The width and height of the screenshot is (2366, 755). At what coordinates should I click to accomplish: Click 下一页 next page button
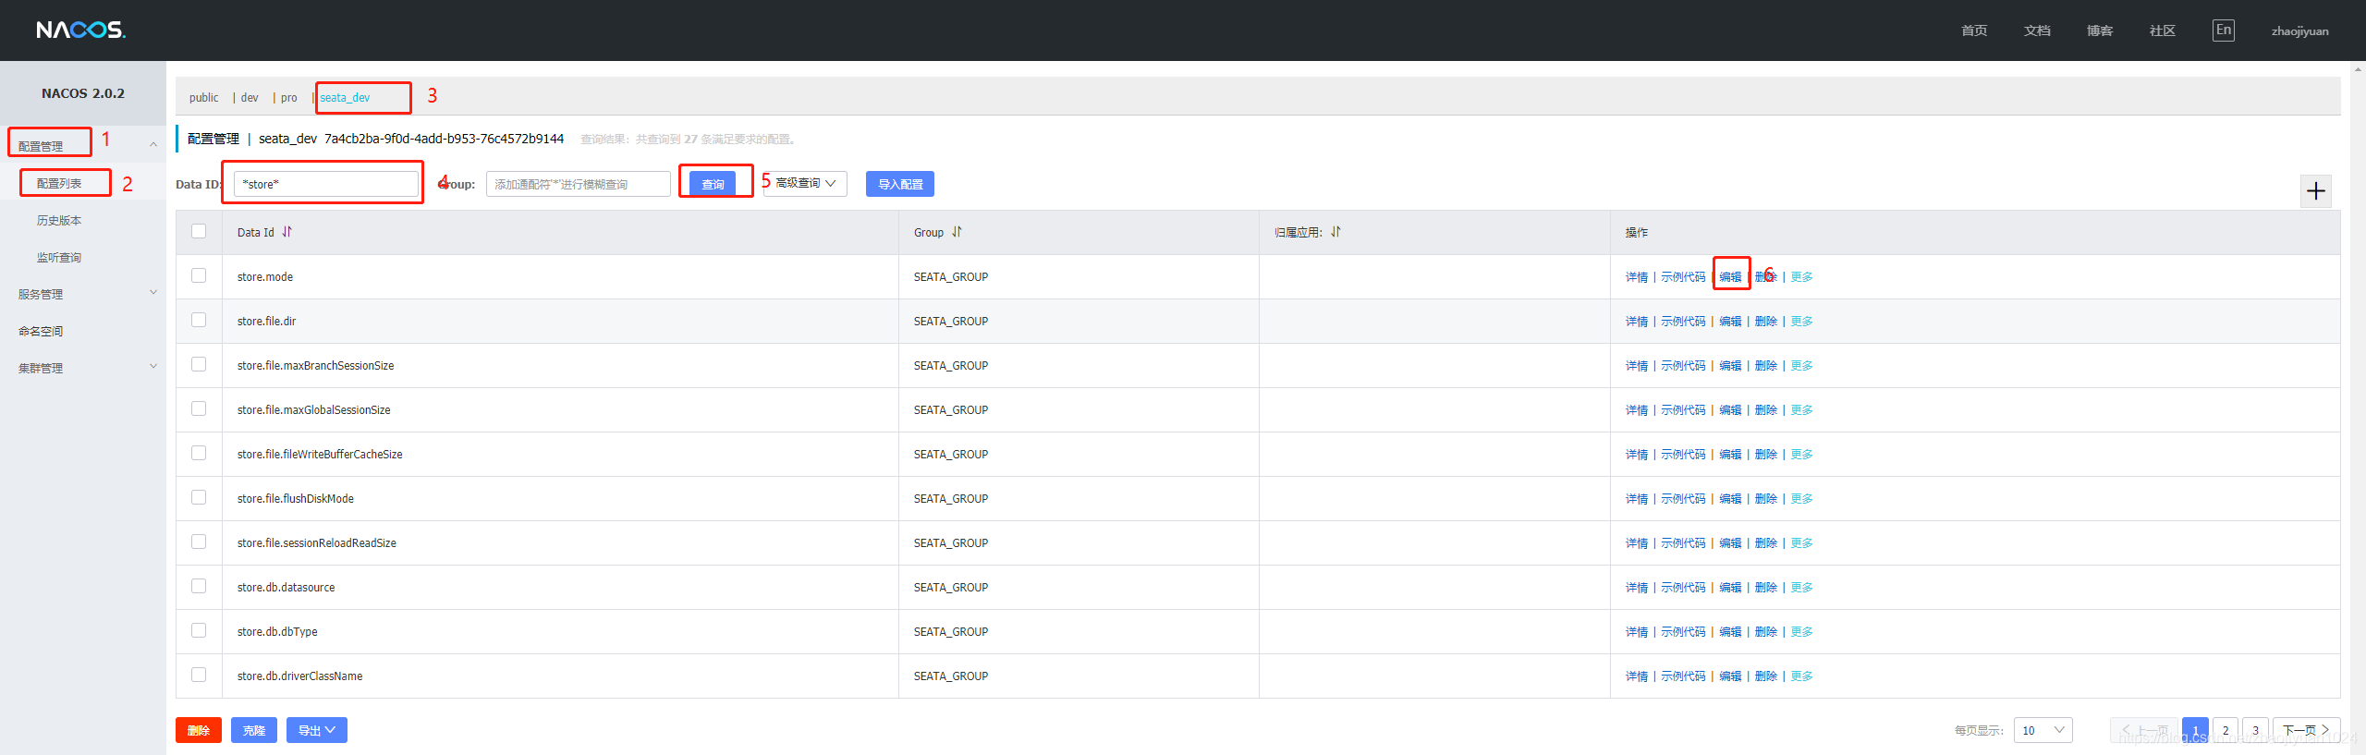click(x=2306, y=730)
